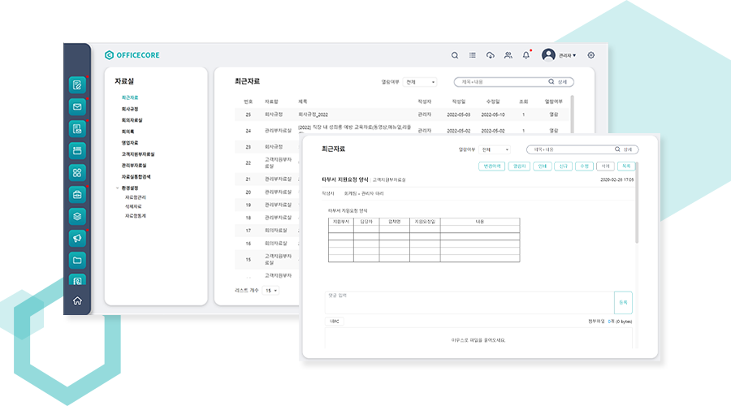Expand the 리스트 개수 15 dropdown
This screenshot has width=731, height=406.
pyautogui.click(x=270, y=290)
